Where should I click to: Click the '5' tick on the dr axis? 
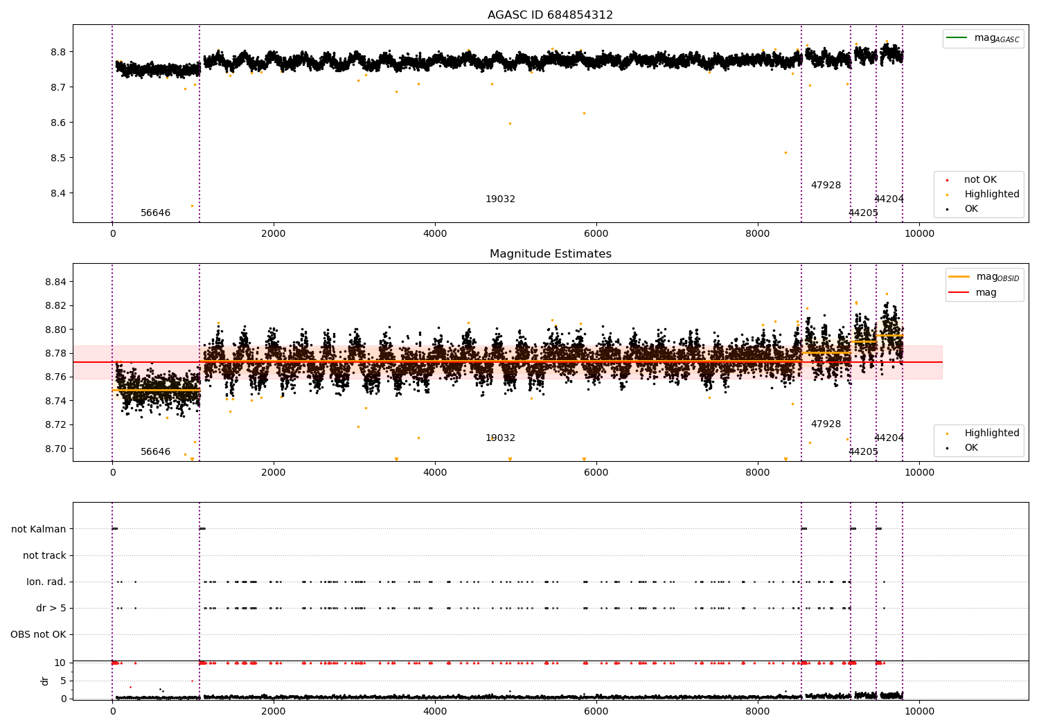[x=63, y=681]
